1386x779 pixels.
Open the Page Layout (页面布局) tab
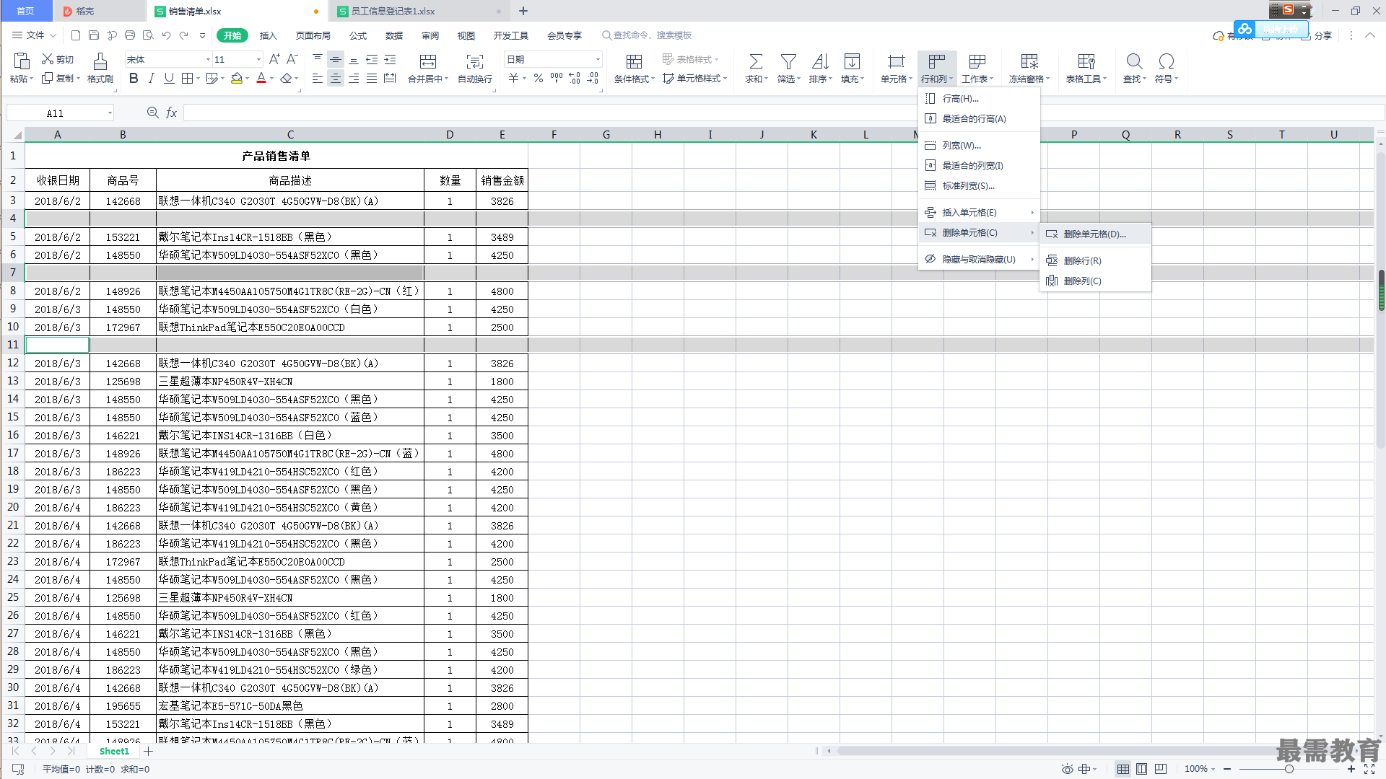[x=313, y=35]
